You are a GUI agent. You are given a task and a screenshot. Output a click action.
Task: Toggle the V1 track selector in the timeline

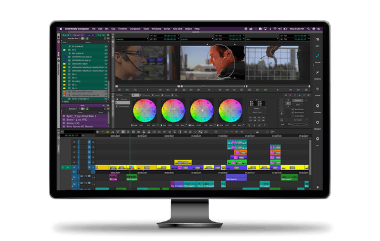(x=74, y=167)
